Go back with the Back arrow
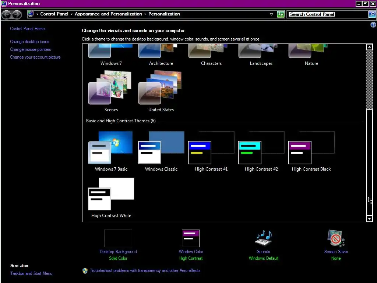This screenshot has width=377, height=283. tap(7, 15)
